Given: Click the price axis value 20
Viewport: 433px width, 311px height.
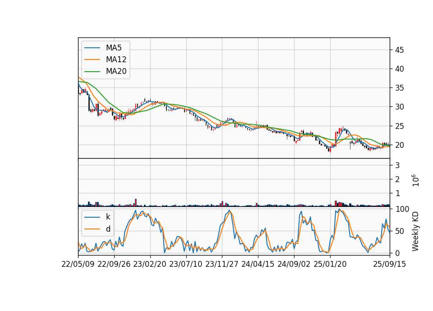Looking at the screenshot, I should (399, 145).
